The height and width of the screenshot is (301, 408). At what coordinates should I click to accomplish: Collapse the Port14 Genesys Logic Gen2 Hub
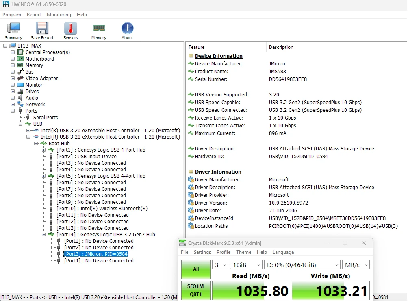[44, 235]
